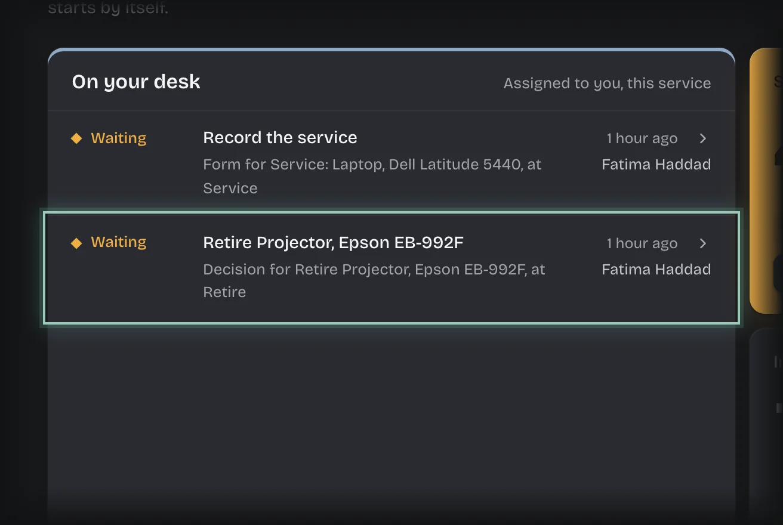Click the "Waiting" status in the Retire Projector row
This screenshot has width=783, height=525.
[x=118, y=242]
